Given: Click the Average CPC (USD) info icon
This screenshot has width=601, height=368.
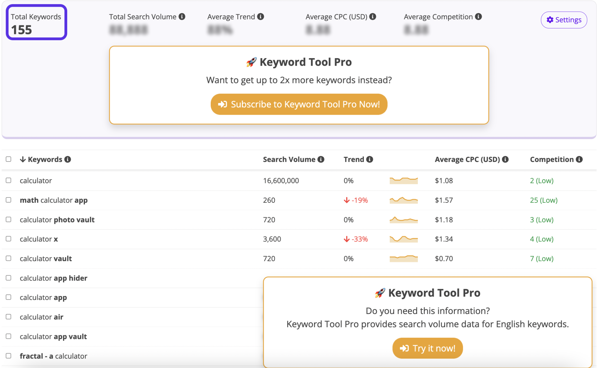Looking at the screenshot, I should [373, 17].
